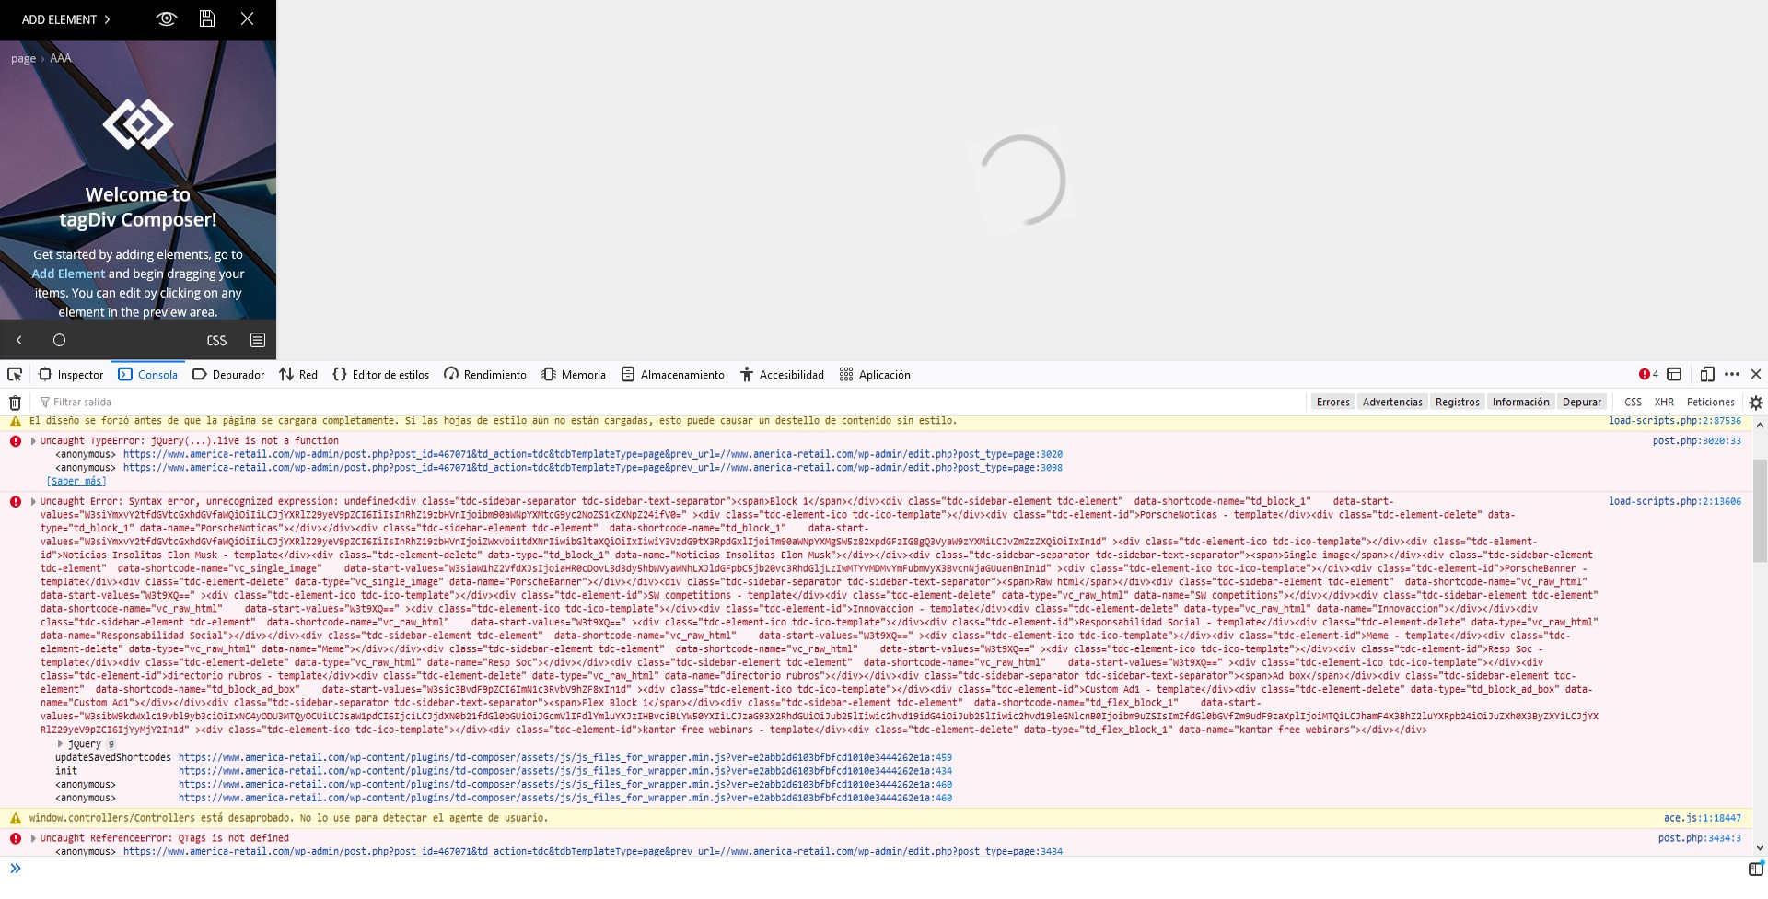This screenshot has width=1768, height=899.
Task: Expand the "Syntax error, unrecognized expression" error
Action: click(x=34, y=502)
